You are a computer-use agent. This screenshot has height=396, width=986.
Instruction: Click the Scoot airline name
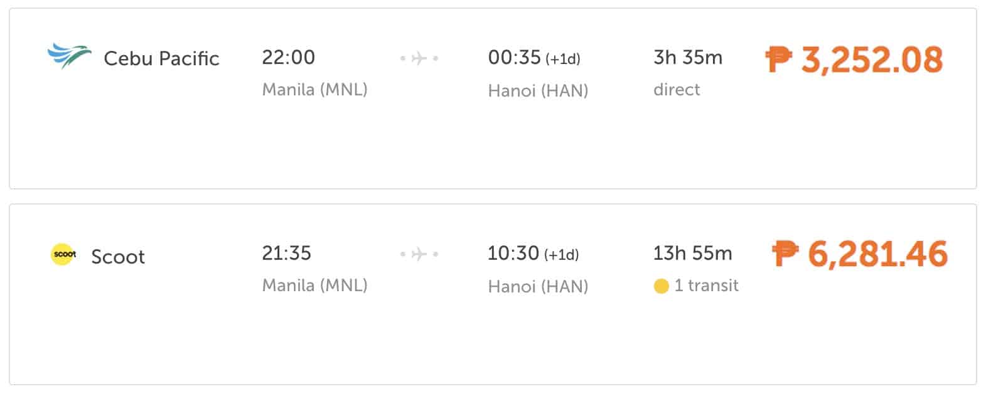(118, 257)
